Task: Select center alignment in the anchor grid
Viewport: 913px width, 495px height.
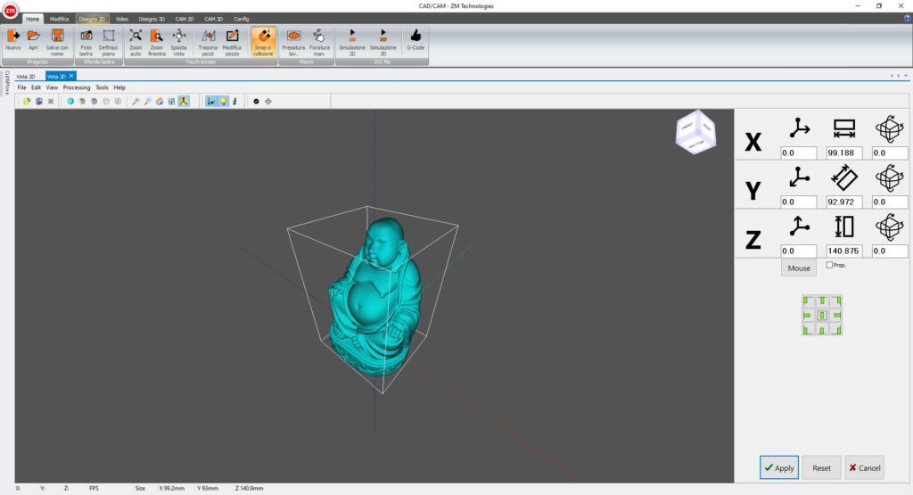Action: tap(821, 316)
